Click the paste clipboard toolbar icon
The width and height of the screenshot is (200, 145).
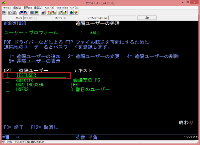tap(15, 12)
